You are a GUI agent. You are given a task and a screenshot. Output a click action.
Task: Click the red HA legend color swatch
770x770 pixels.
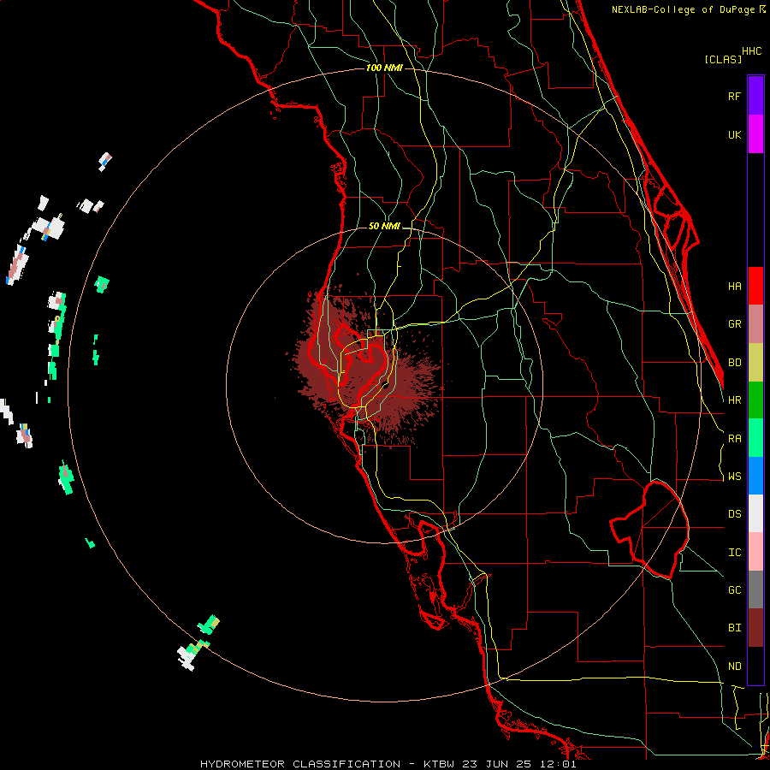755,286
